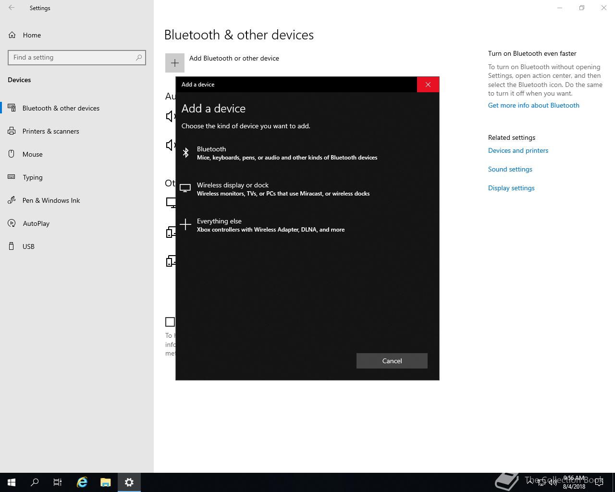
Task: Open Mouse settings page
Action: click(x=77, y=154)
